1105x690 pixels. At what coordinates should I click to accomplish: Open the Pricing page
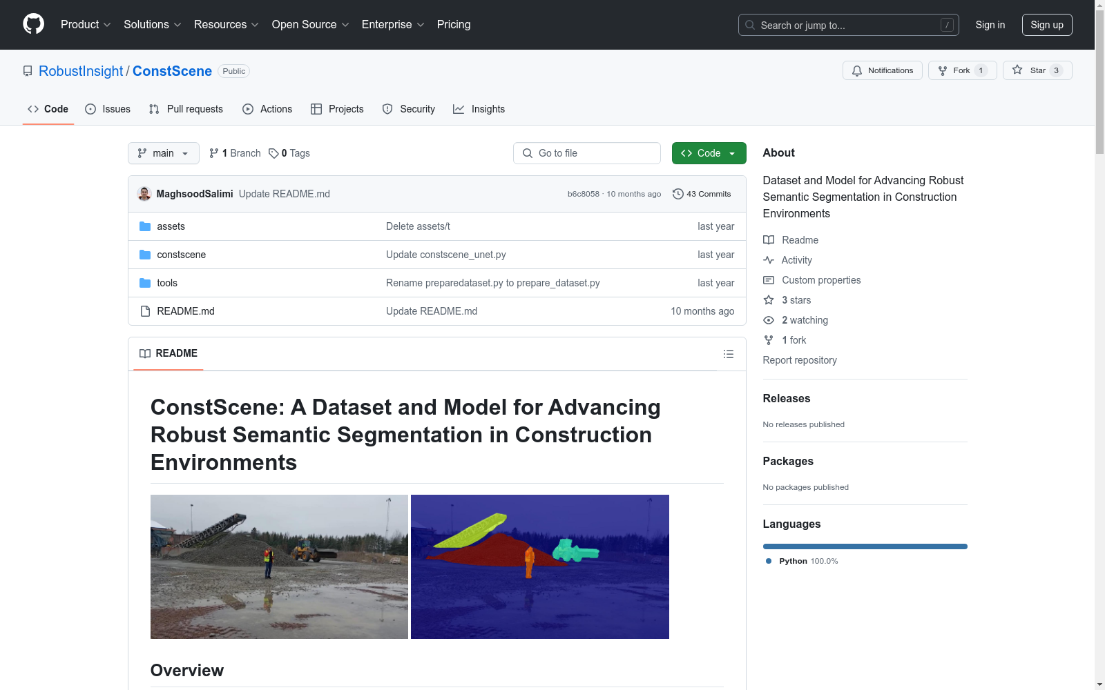[x=454, y=25]
